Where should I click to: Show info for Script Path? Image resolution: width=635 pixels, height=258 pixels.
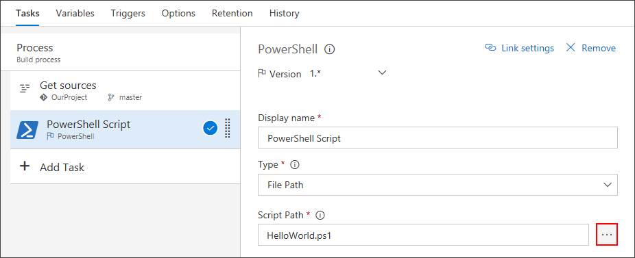(x=320, y=215)
